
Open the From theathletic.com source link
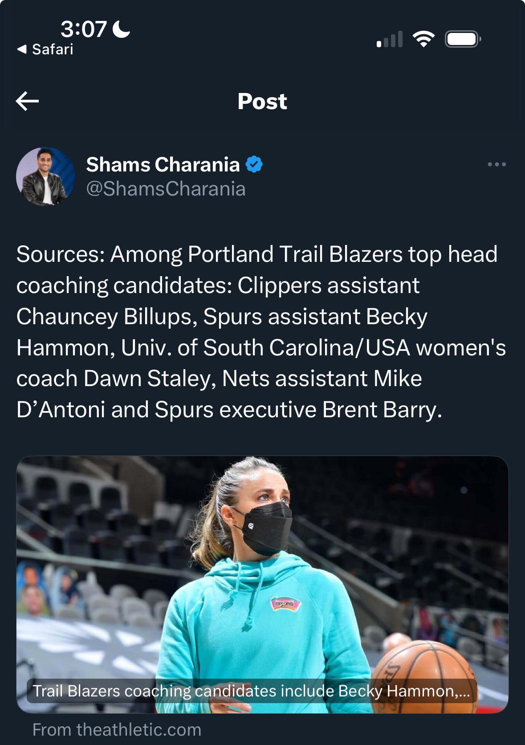coord(117,730)
